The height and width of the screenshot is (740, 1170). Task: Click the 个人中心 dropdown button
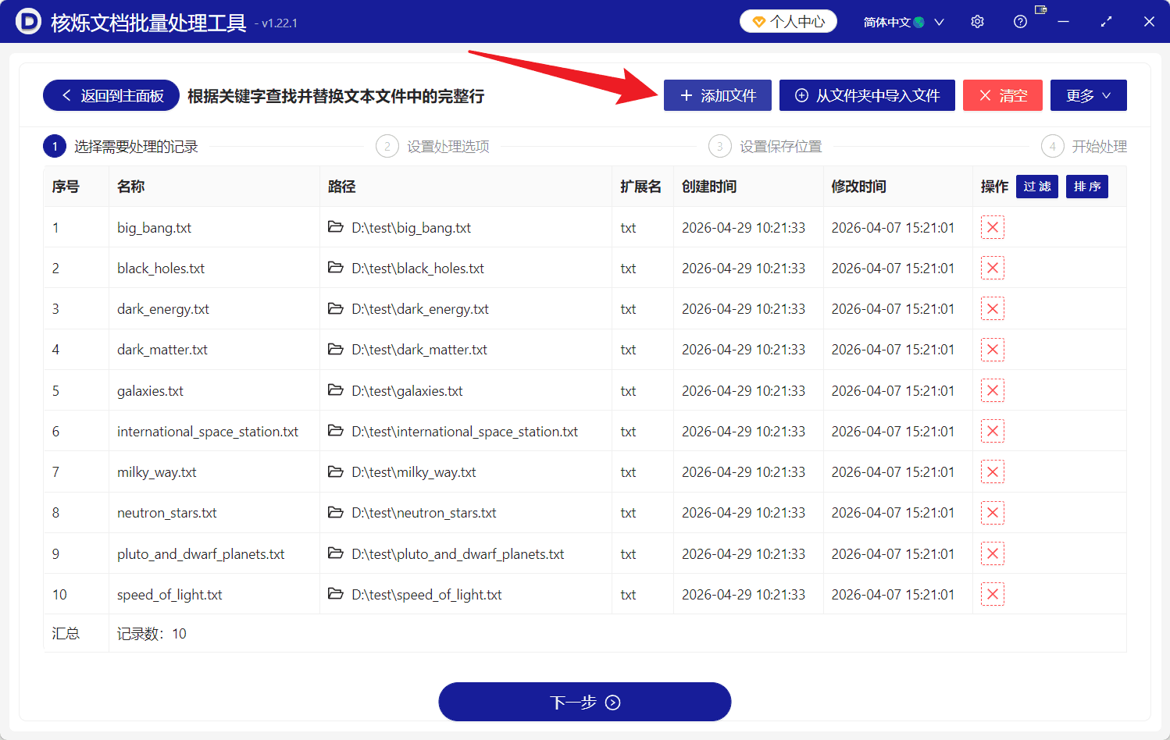[788, 21]
